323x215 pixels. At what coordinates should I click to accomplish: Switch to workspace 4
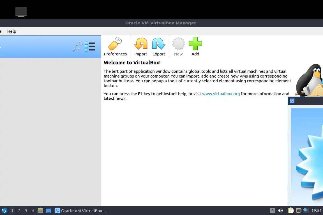click(x=33, y=211)
